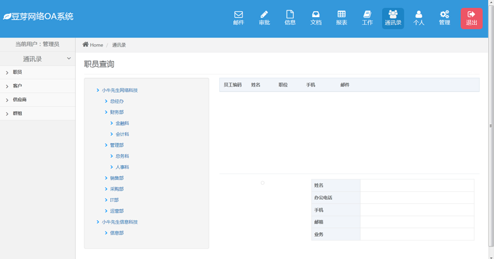Click the 退出 logout button
This screenshot has height=259, width=494.
coord(472,18)
